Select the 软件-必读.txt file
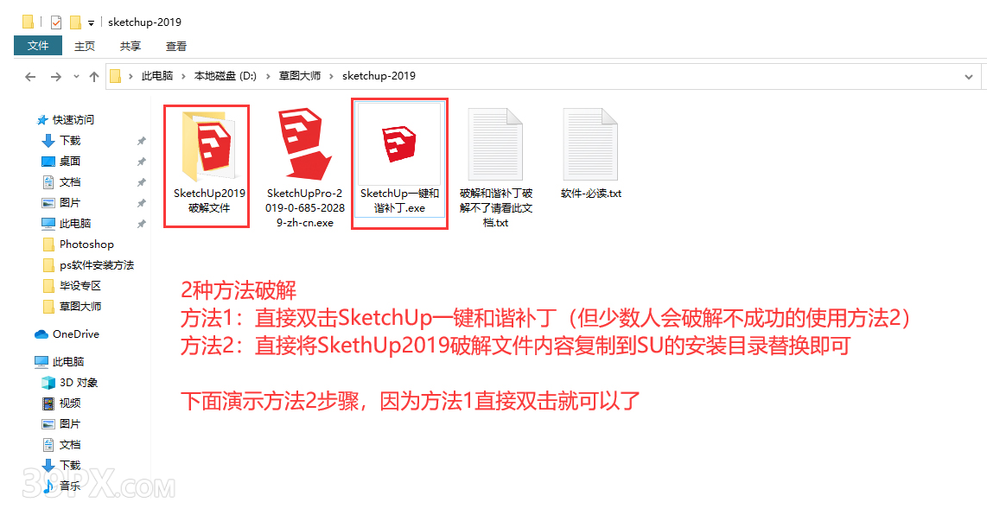Screen dimensions: 987x521 pyautogui.click(x=591, y=154)
